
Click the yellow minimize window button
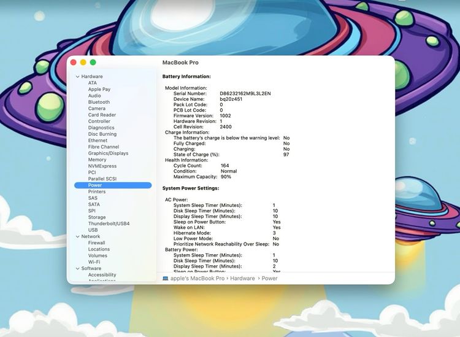pyautogui.click(x=83, y=62)
